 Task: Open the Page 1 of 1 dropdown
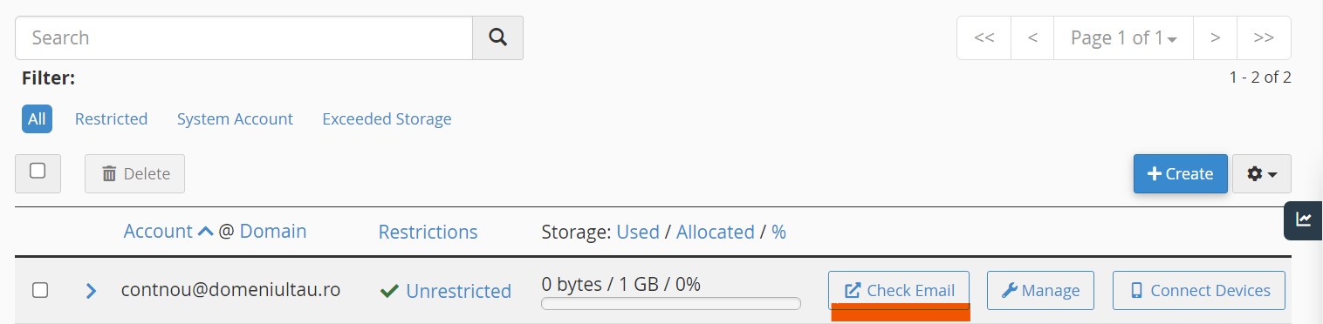[1123, 37]
